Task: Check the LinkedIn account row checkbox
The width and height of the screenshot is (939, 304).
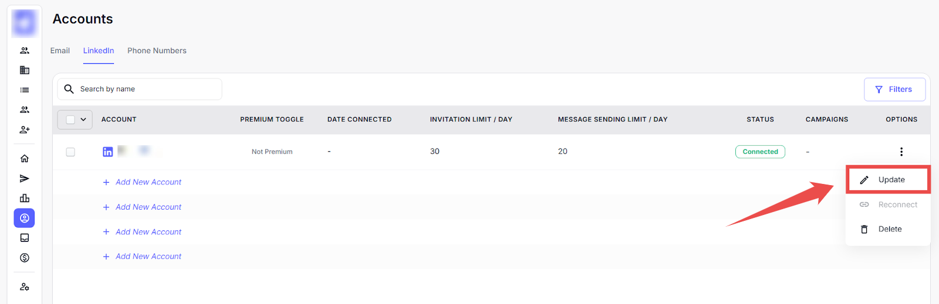Action: click(x=70, y=152)
